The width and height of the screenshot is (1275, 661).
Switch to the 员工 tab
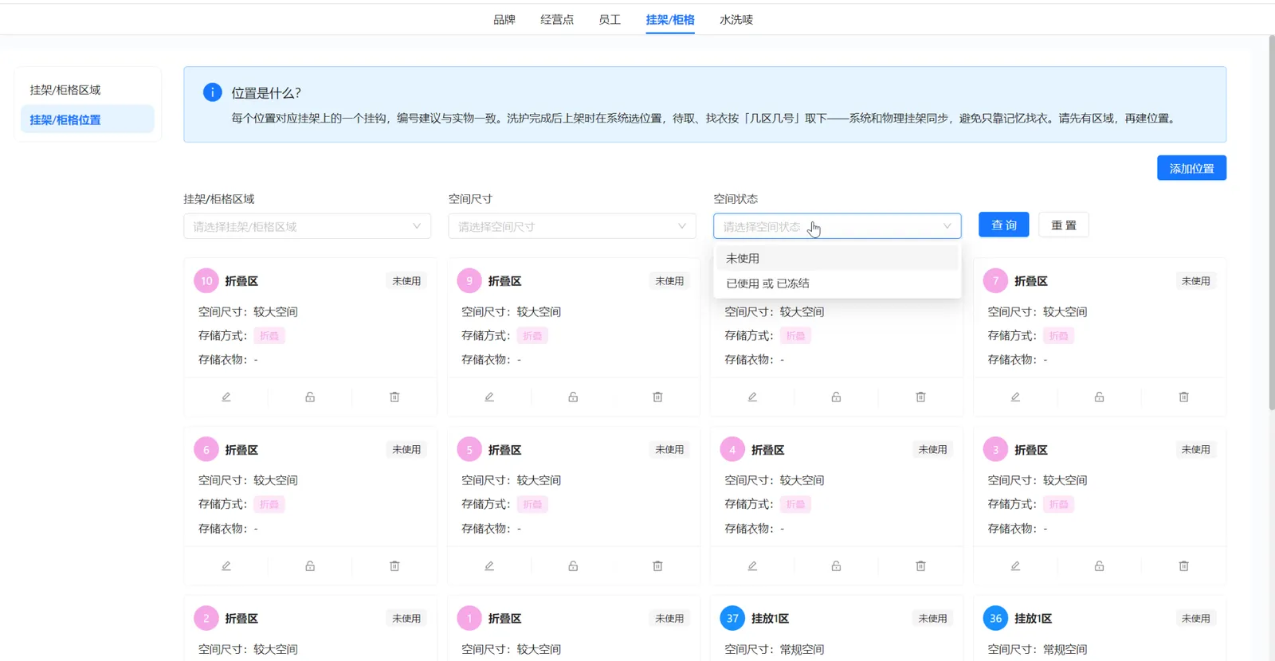click(x=610, y=19)
